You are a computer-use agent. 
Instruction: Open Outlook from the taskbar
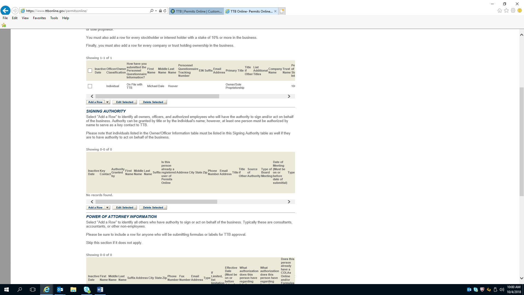(60, 290)
